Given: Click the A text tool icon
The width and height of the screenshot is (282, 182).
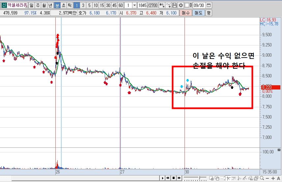Looking at the screenshot, I should pyautogui.click(x=278, y=178).
